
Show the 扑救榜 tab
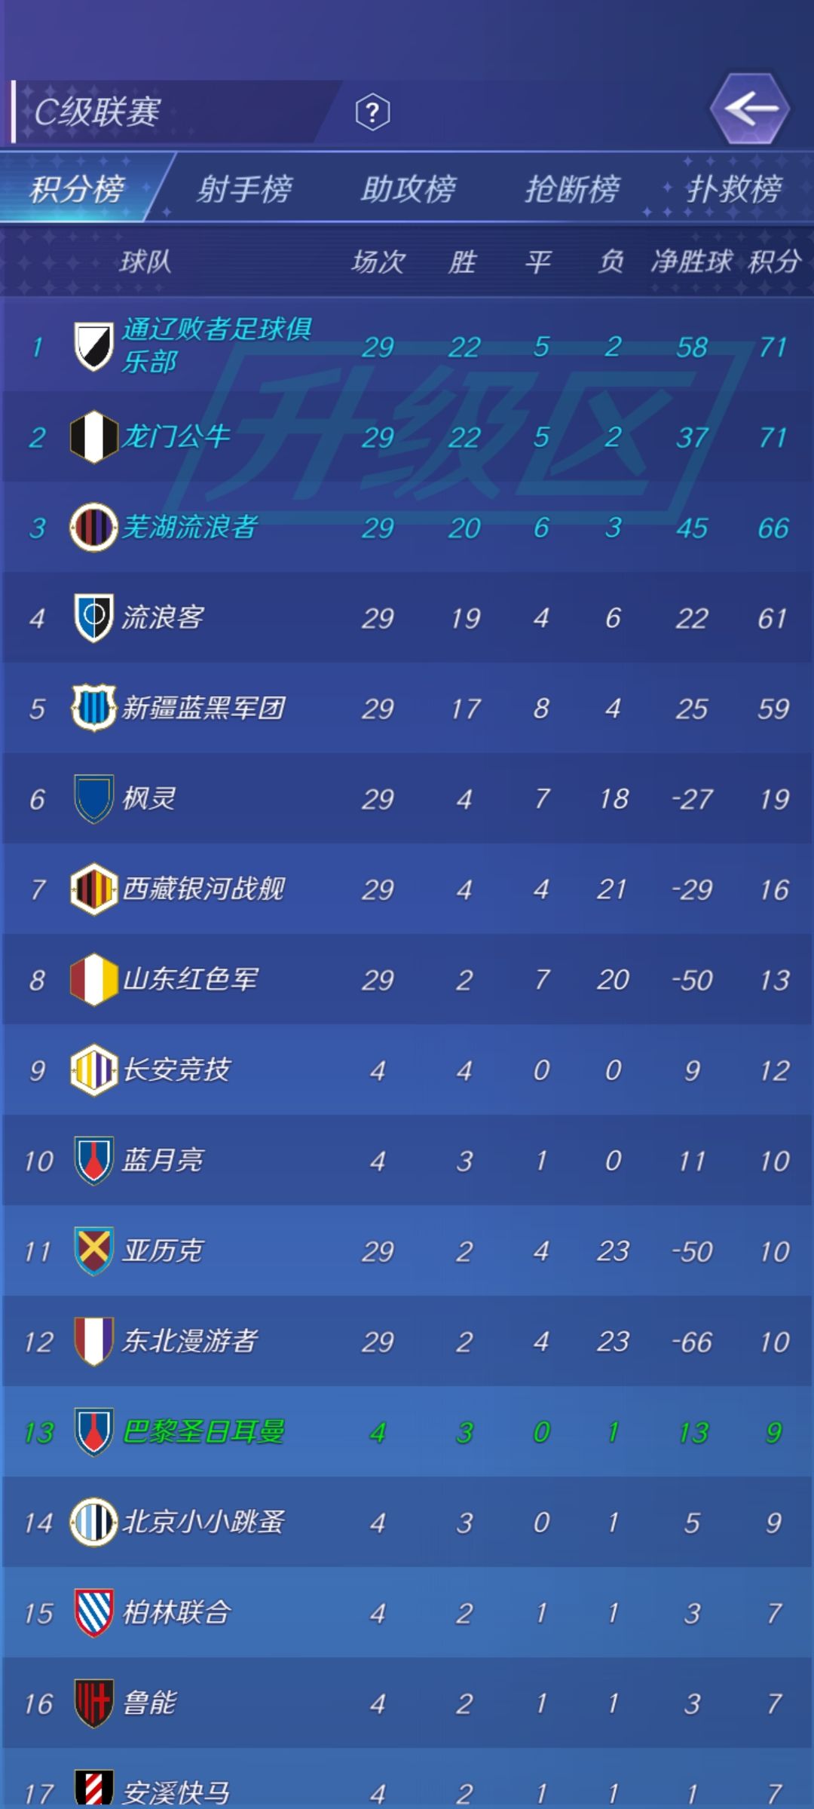[734, 188]
